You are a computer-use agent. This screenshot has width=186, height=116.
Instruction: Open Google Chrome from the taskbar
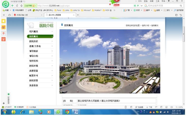tap(67, 112)
